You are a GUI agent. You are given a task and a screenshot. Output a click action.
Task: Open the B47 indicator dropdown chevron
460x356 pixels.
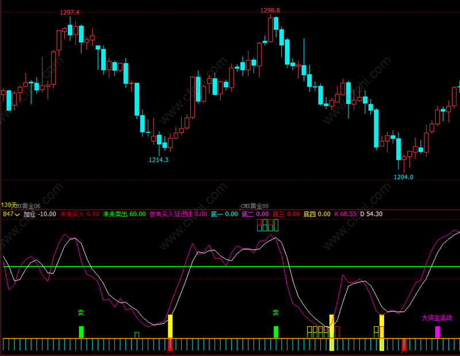17,215
